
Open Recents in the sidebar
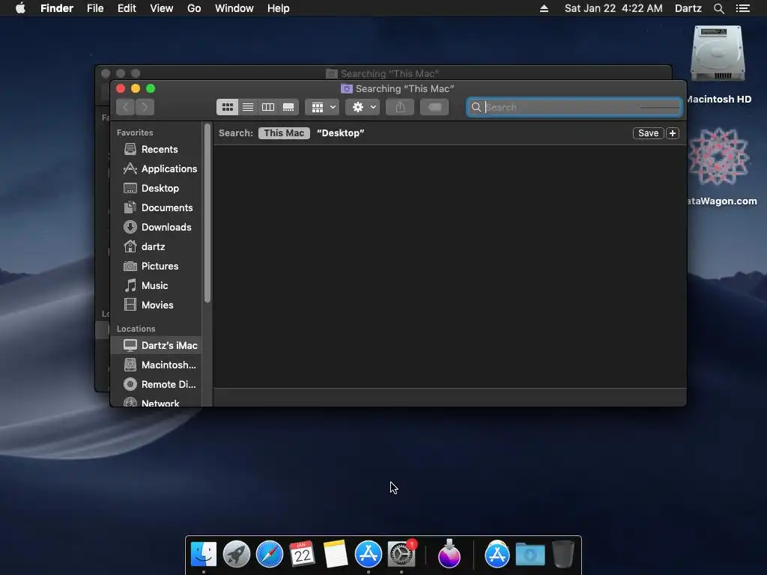coord(157,149)
